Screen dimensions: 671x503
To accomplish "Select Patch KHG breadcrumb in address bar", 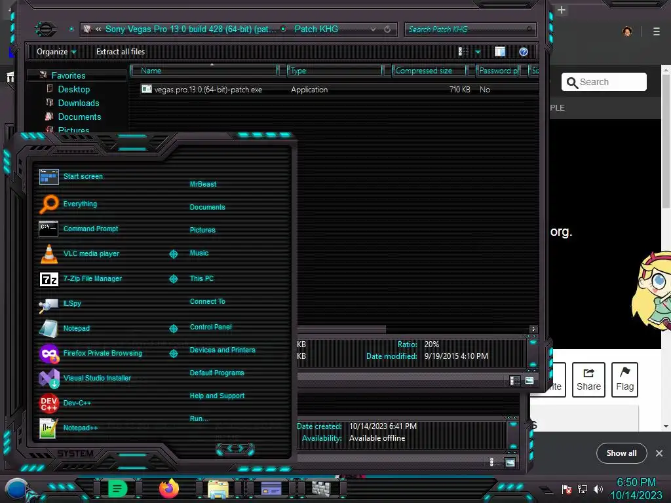I will pyautogui.click(x=316, y=29).
